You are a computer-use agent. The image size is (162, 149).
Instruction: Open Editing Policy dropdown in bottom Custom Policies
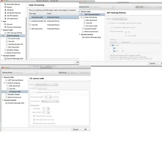pos(25,72)
